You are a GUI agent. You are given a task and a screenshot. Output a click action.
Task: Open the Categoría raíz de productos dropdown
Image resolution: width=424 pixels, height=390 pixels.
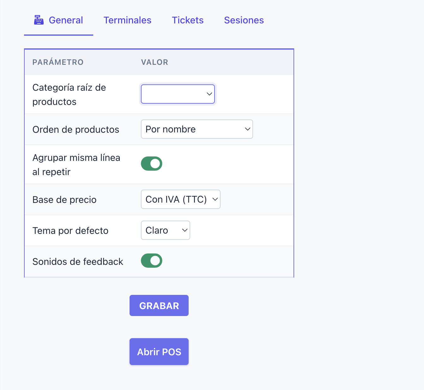click(x=178, y=94)
